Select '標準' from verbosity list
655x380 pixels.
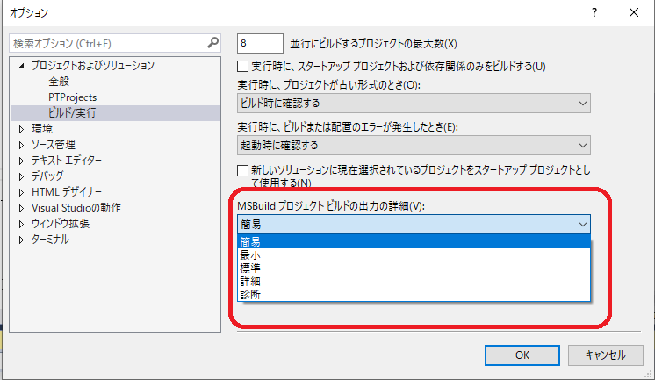tap(249, 268)
